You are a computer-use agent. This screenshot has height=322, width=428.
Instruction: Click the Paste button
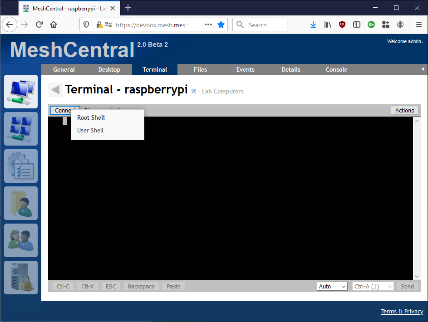coord(173,286)
